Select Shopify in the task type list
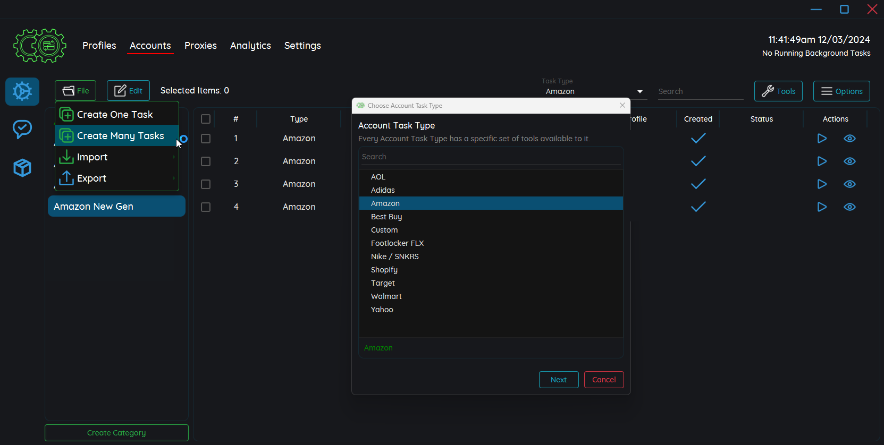The height and width of the screenshot is (445, 884). (384, 270)
